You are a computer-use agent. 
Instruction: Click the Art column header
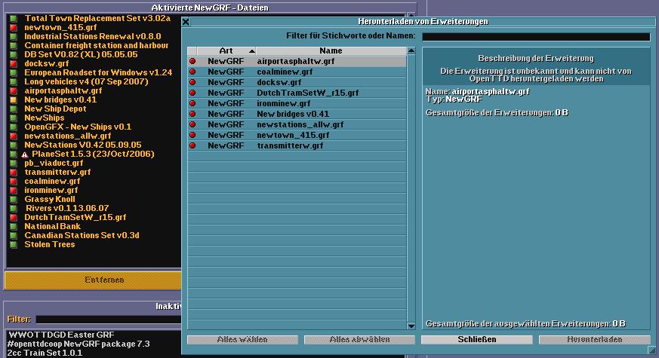tap(226, 51)
